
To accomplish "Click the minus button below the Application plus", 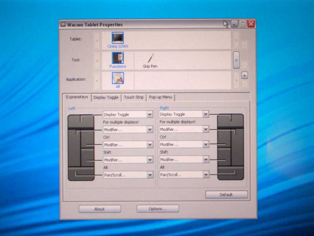I will pyautogui.click(x=245, y=84).
